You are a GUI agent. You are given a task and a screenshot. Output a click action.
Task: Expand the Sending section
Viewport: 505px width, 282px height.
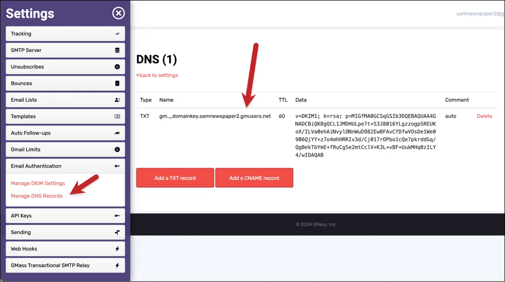(x=65, y=232)
